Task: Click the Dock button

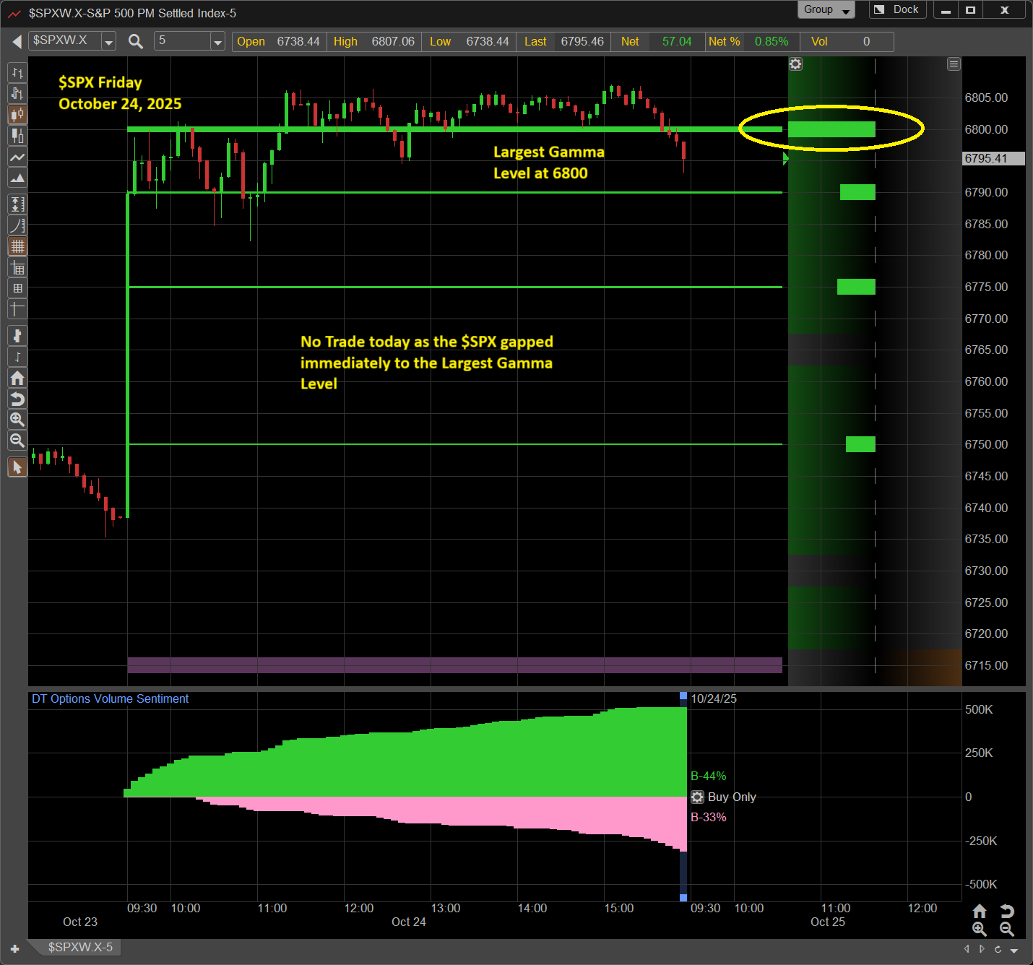Action: tap(897, 10)
